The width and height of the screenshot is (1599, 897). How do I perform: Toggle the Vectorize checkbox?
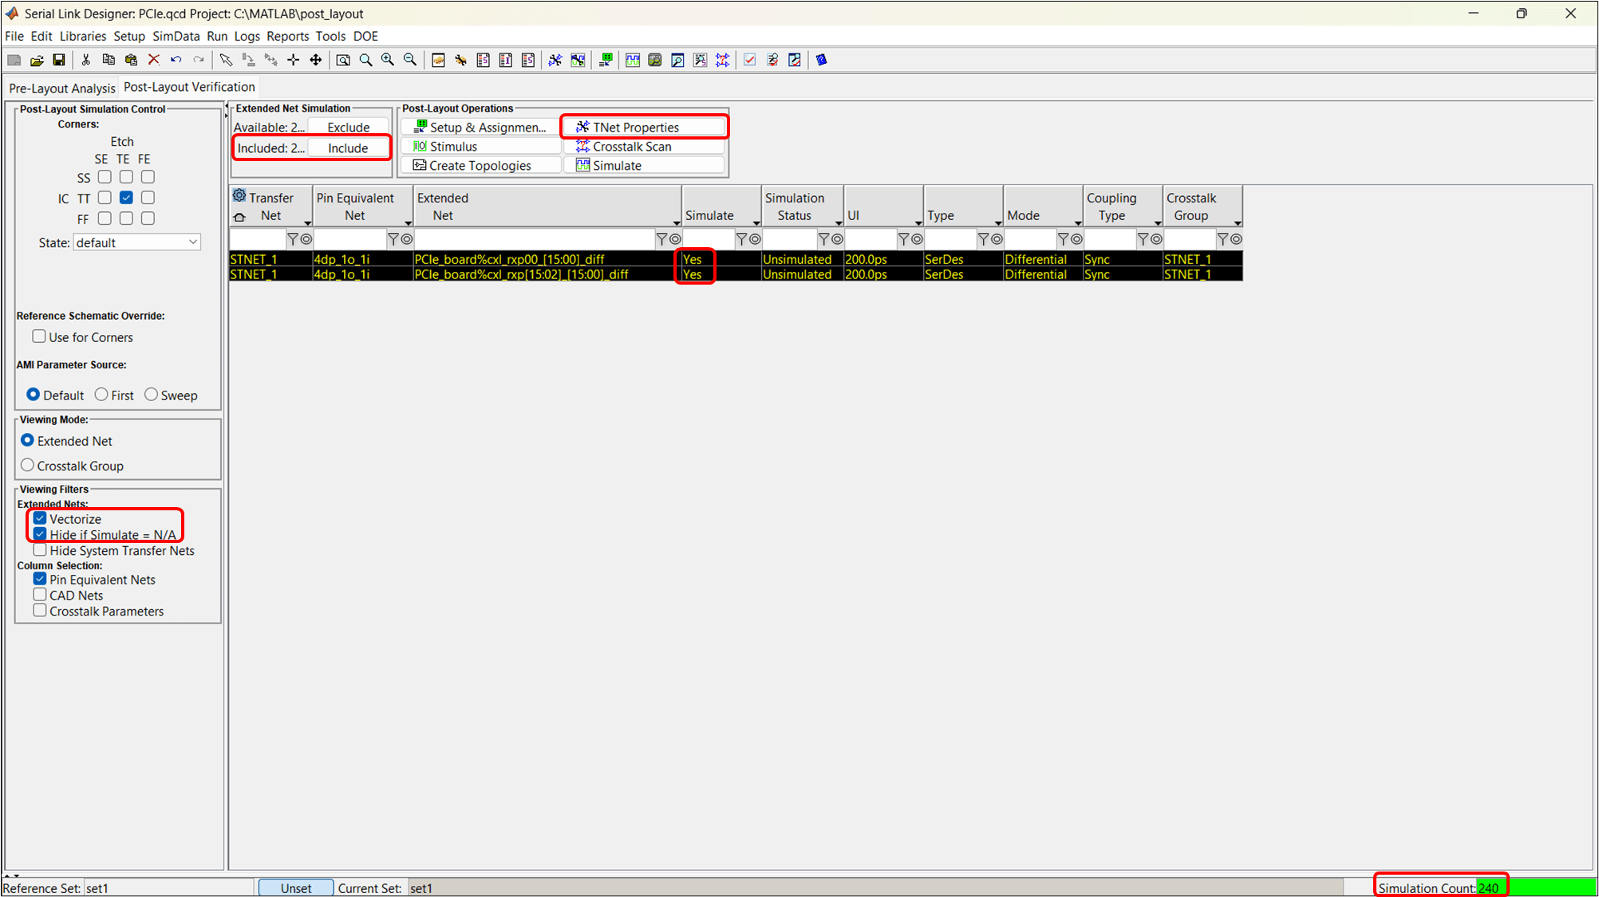point(40,518)
